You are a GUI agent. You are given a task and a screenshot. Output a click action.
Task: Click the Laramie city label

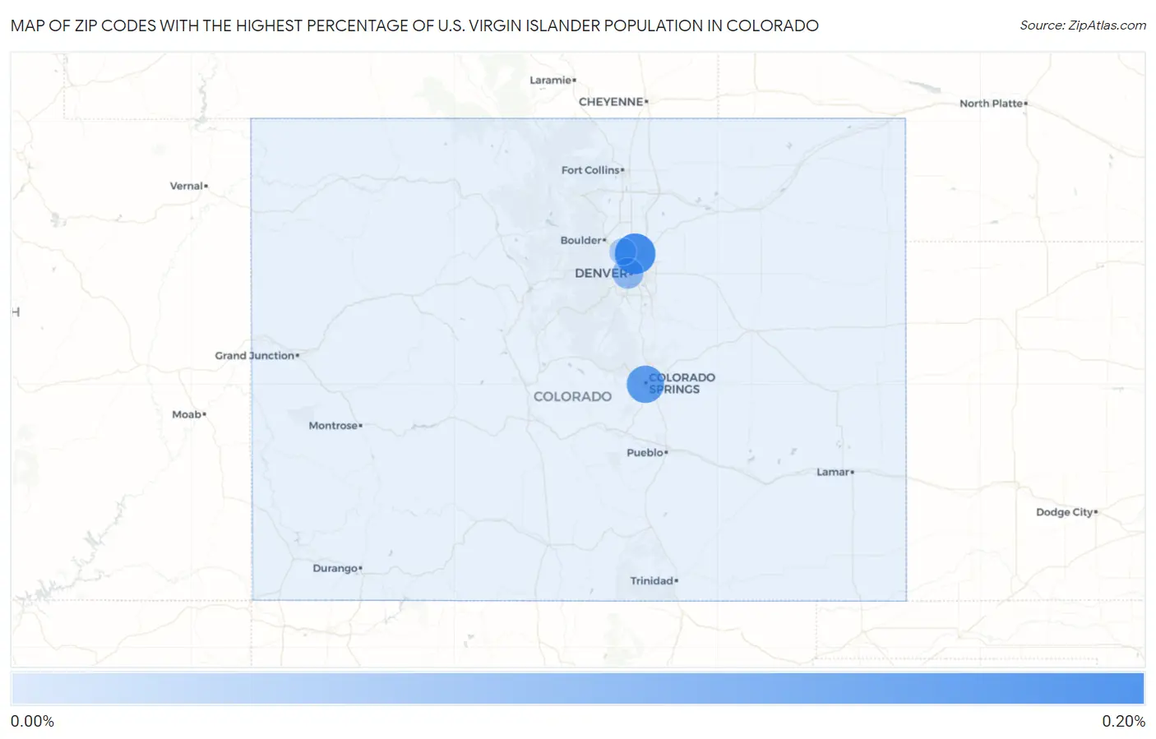[x=550, y=80]
